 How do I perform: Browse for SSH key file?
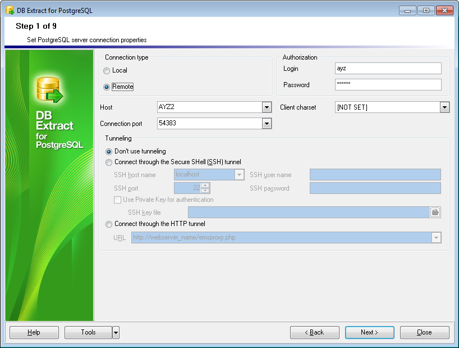pos(435,212)
